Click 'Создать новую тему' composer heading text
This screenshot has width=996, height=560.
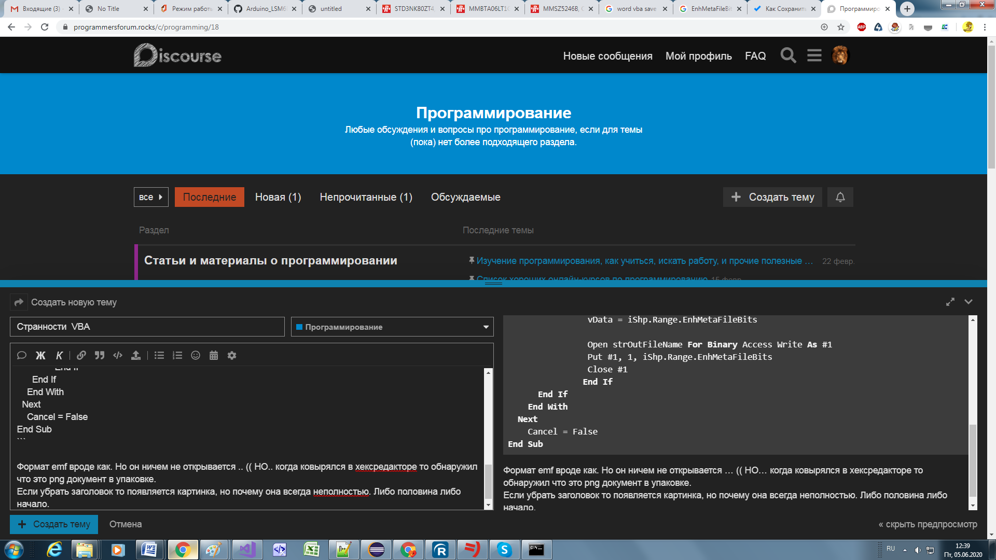coord(74,302)
